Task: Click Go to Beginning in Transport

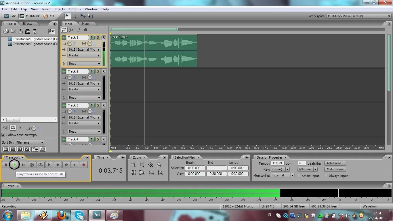Action: pos(49,165)
